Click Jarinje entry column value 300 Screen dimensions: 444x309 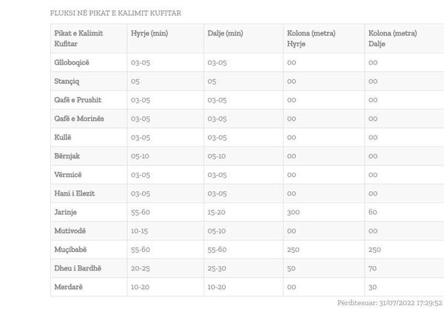click(293, 212)
